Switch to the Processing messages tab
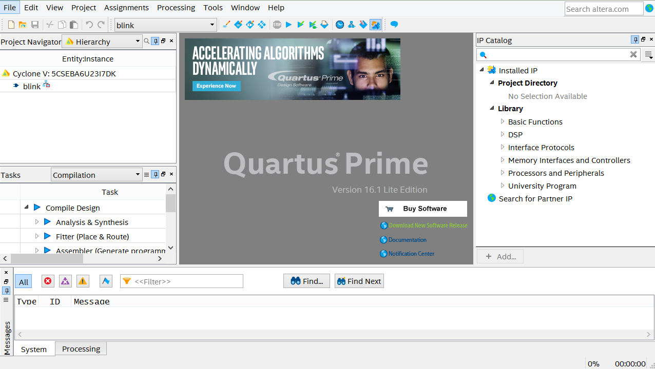This screenshot has height=369, width=655. [81, 348]
